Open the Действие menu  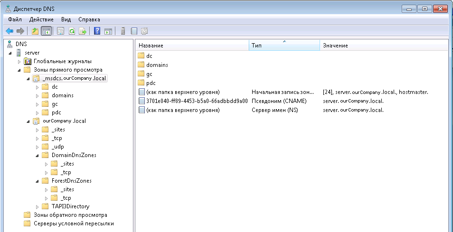pos(41,19)
